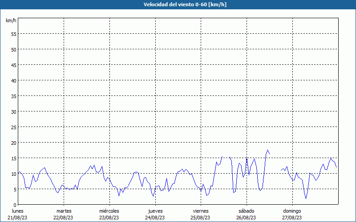The height and width of the screenshot is (222, 356).
Task: Select the 'sábado' day label
Action: (247, 211)
